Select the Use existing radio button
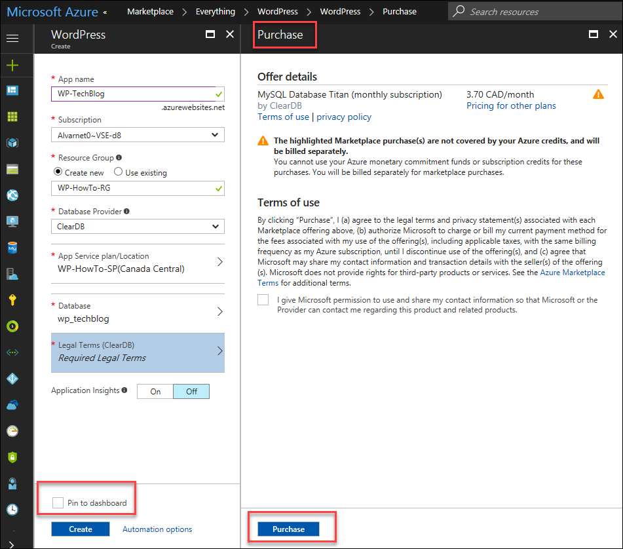This screenshot has height=549, width=623. [118, 172]
